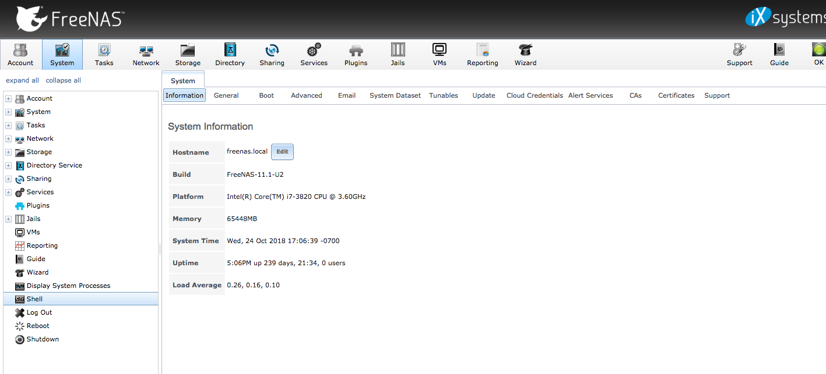The height and width of the screenshot is (374, 826).
Task: Click Reboot in the sidebar tree
Action: tap(38, 326)
